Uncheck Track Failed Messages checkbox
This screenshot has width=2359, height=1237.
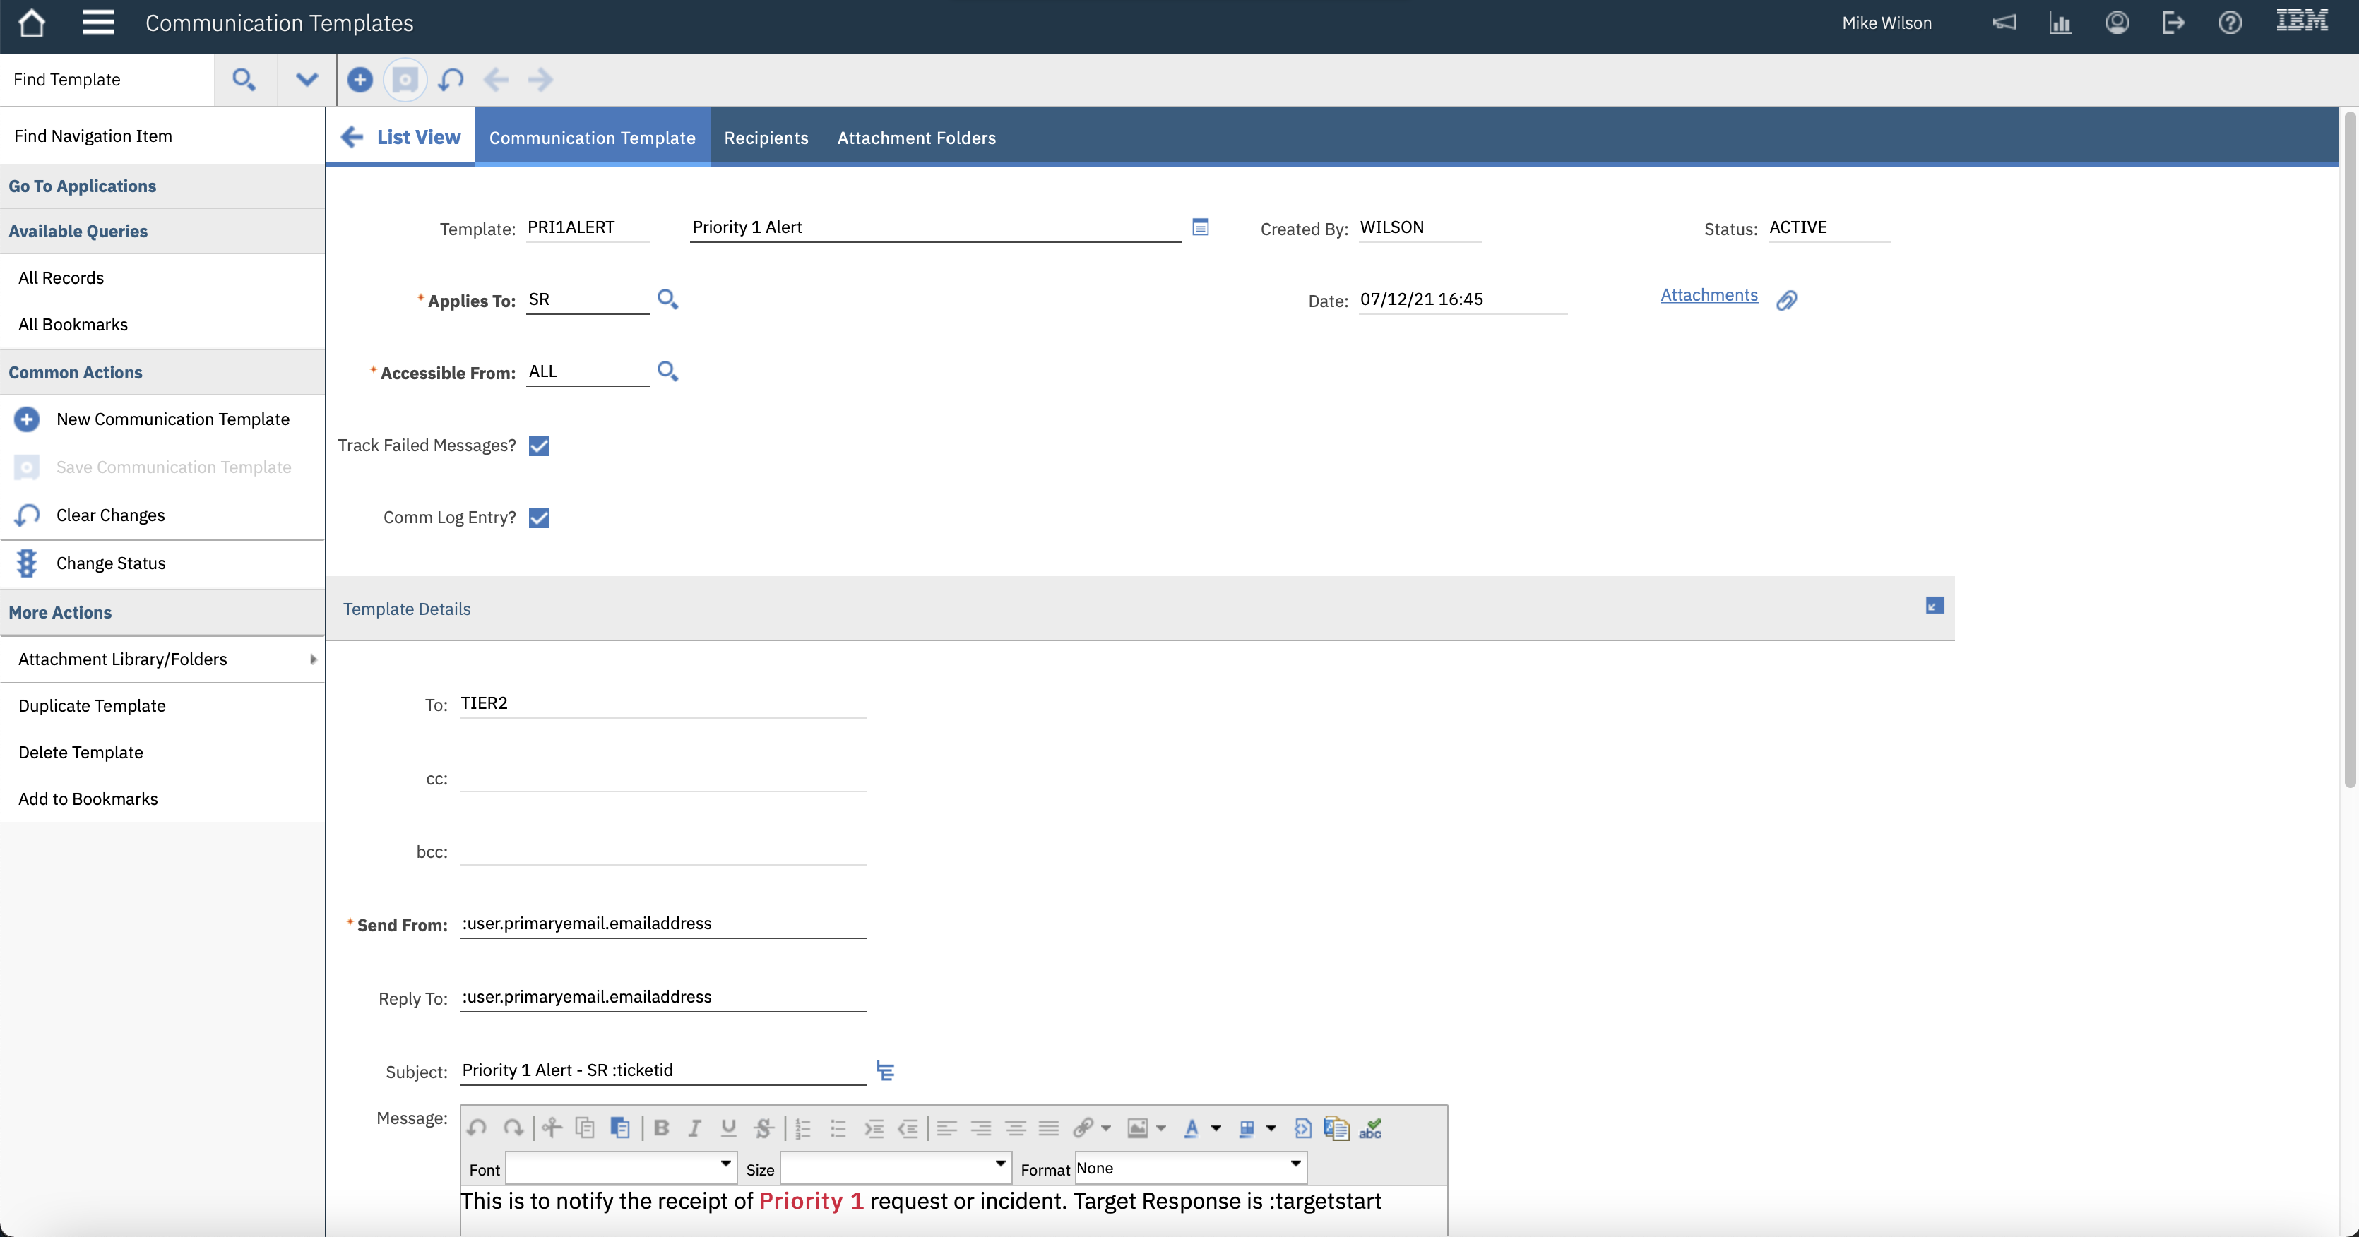(x=538, y=446)
